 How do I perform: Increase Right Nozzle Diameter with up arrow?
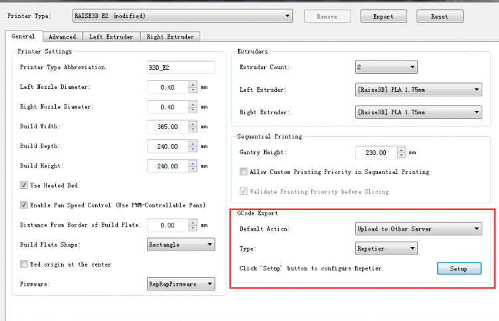coord(193,104)
